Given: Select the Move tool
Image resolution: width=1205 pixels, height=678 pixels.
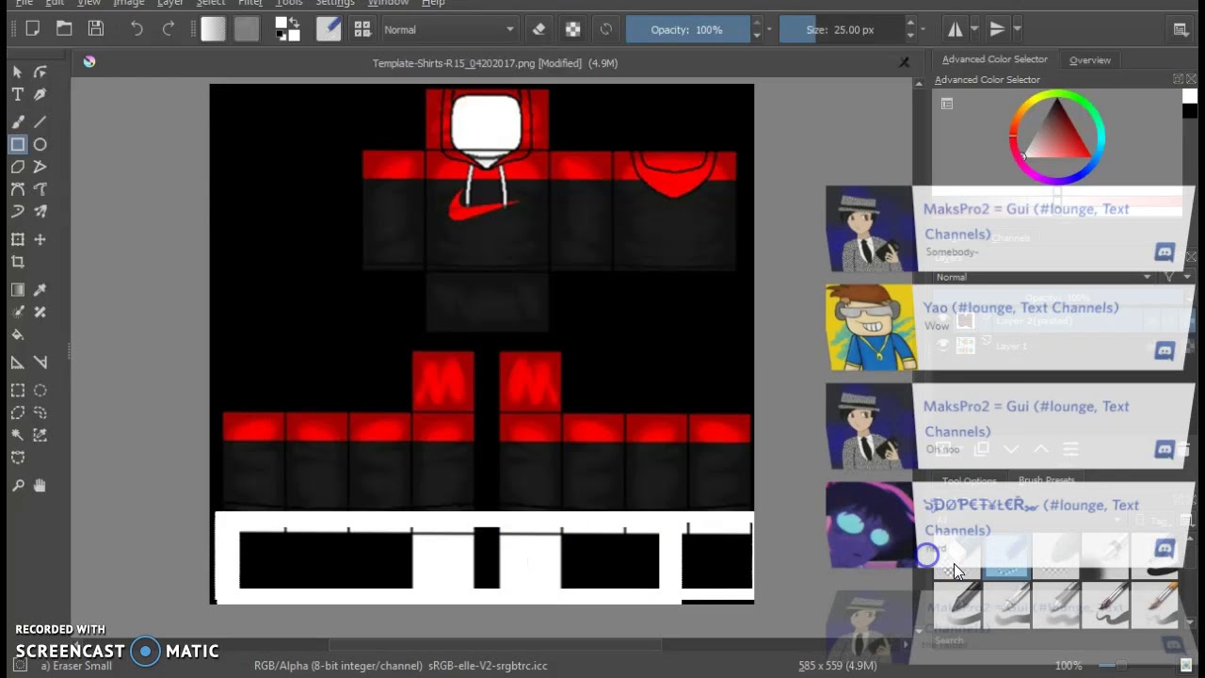Looking at the screenshot, I should (40, 239).
